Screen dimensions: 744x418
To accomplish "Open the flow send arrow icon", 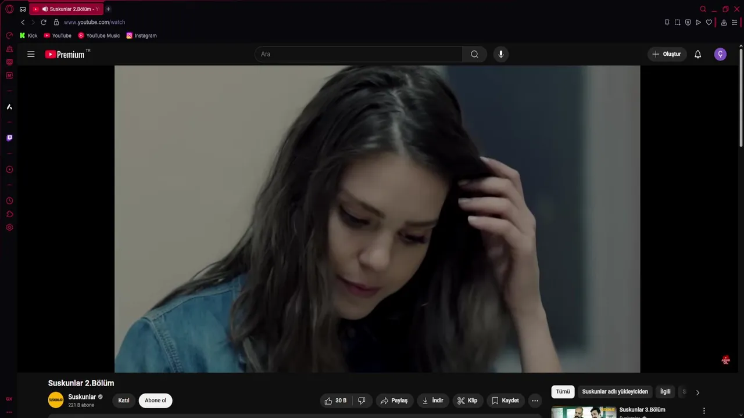I will (698, 22).
